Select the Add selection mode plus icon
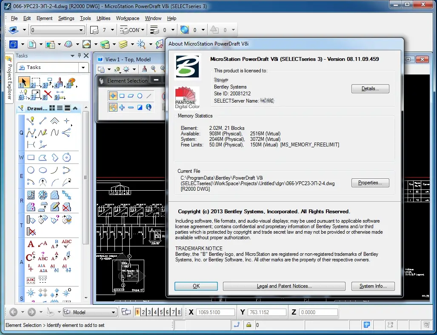The image size is (437, 335). point(122,107)
